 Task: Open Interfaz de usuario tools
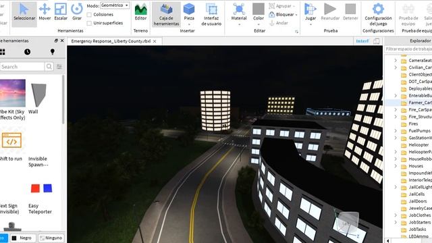211,14
